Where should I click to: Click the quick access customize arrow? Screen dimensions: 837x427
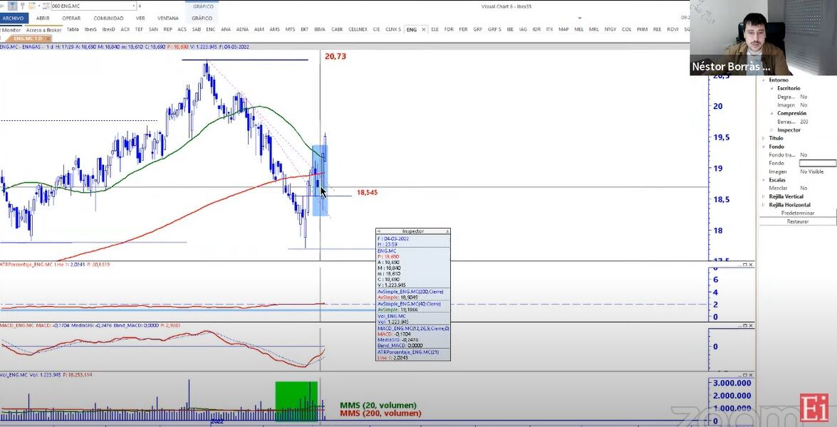(x=140, y=6)
